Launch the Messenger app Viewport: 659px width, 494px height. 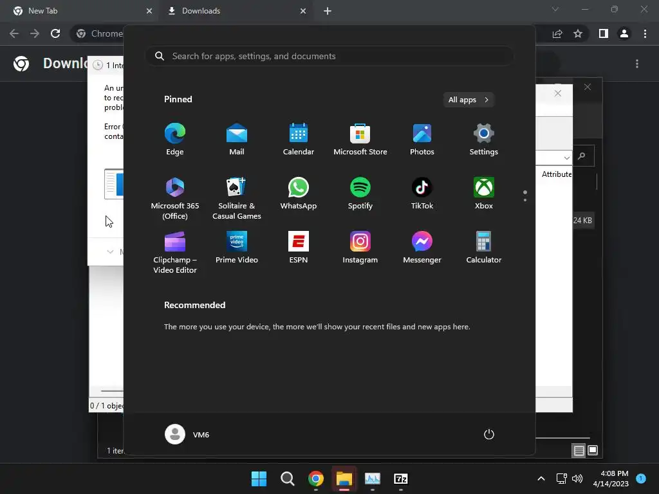point(422,248)
